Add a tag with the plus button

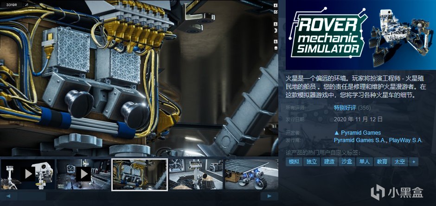point(414,162)
